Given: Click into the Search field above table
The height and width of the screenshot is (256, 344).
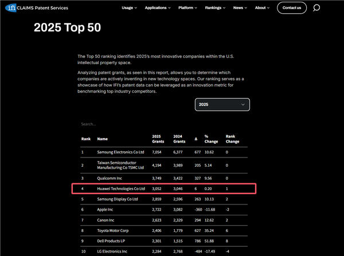Looking at the screenshot, I should click(x=115, y=124).
